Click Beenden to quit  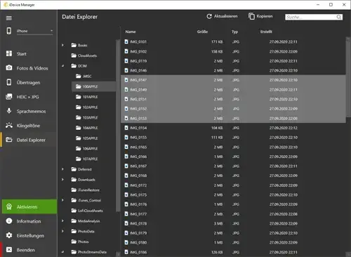[x=29, y=250]
